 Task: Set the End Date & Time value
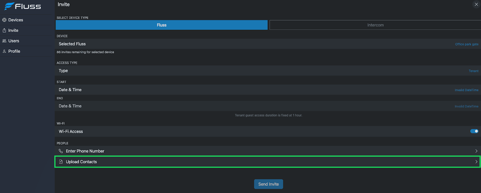pos(466,106)
